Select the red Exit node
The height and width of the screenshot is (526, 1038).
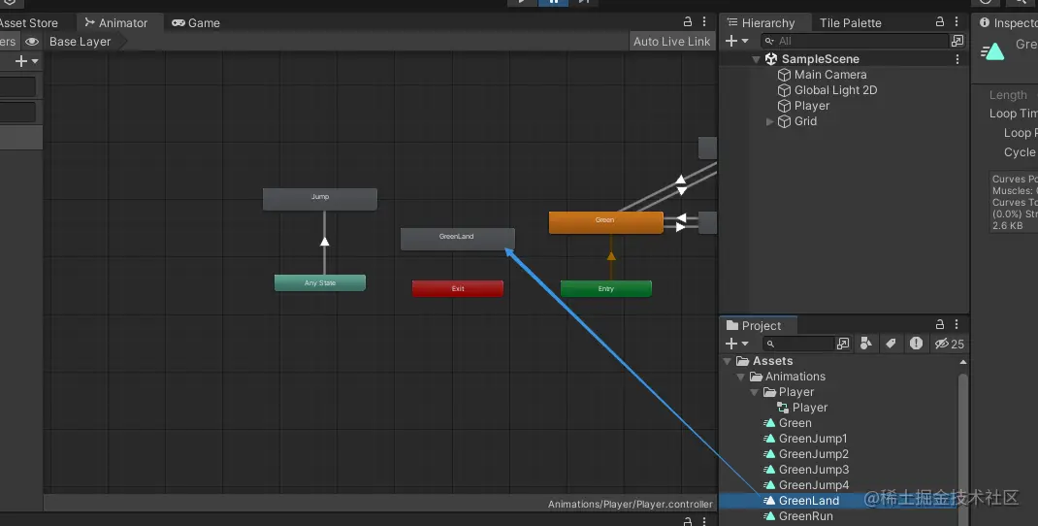[458, 288]
